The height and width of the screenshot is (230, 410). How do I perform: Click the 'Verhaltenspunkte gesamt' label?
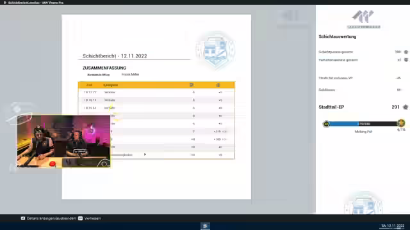[338, 60]
